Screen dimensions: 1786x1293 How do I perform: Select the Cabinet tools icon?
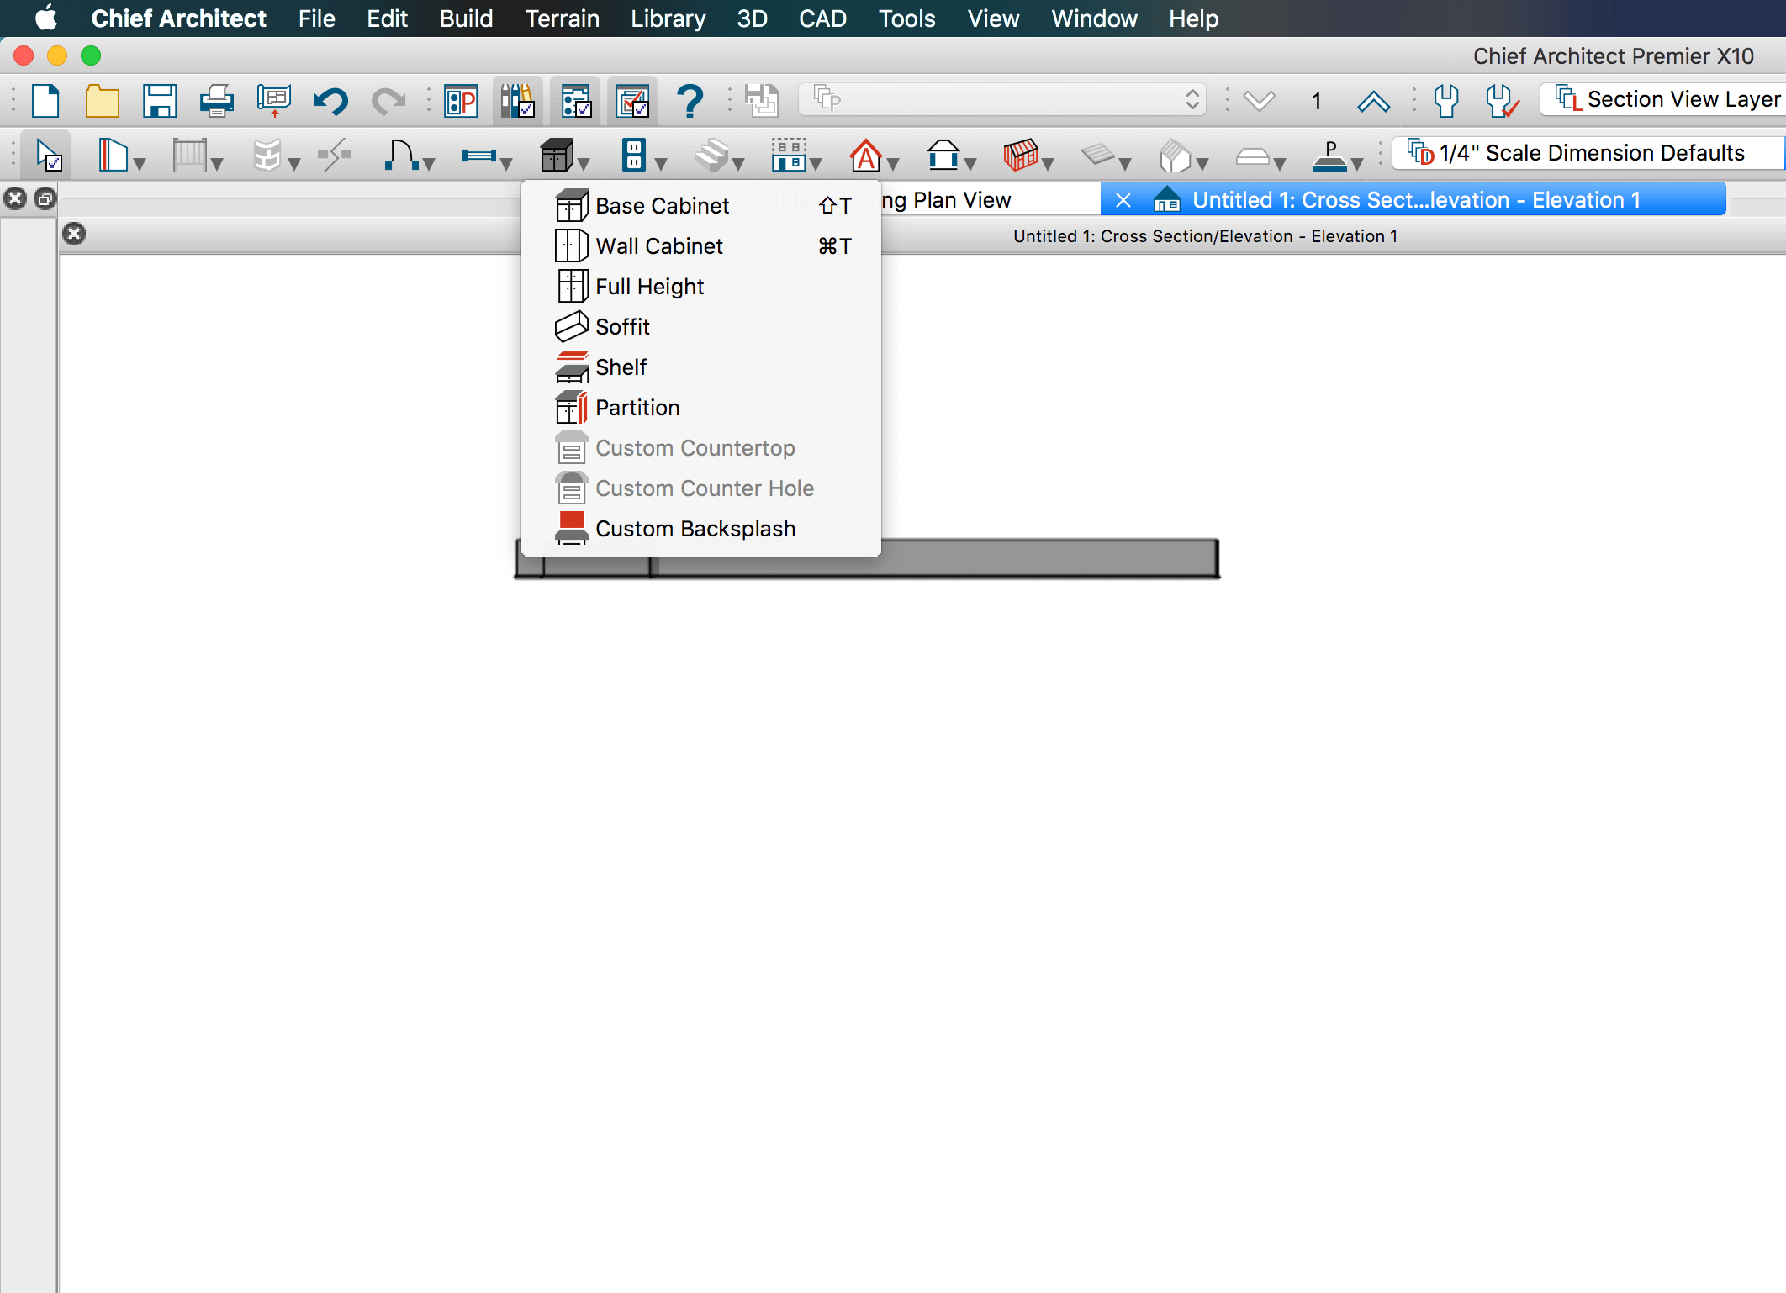click(557, 155)
